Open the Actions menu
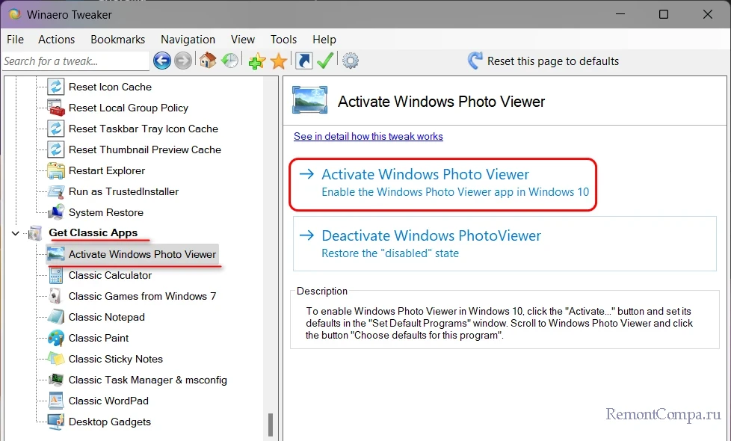Screen dimensions: 731x441 click(56, 40)
